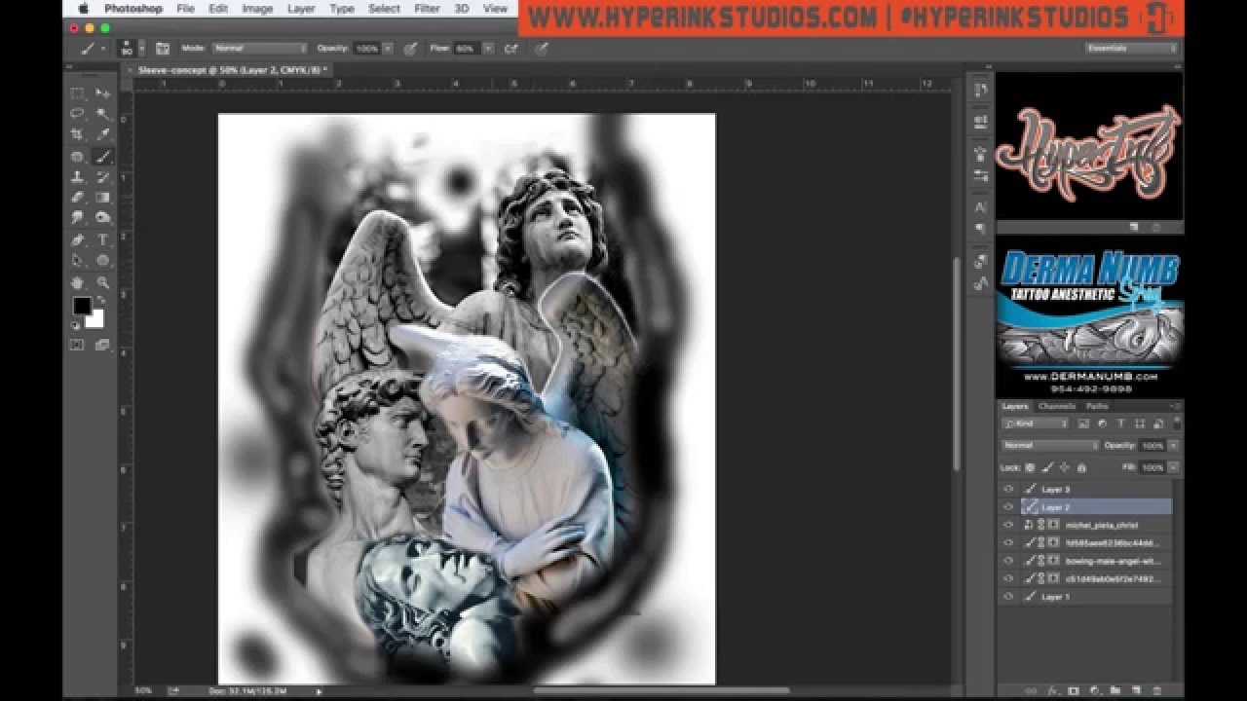This screenshot has height=701, width=1247.
Task: Open the brush Mode dropdown
Action: tap(260, 48)
